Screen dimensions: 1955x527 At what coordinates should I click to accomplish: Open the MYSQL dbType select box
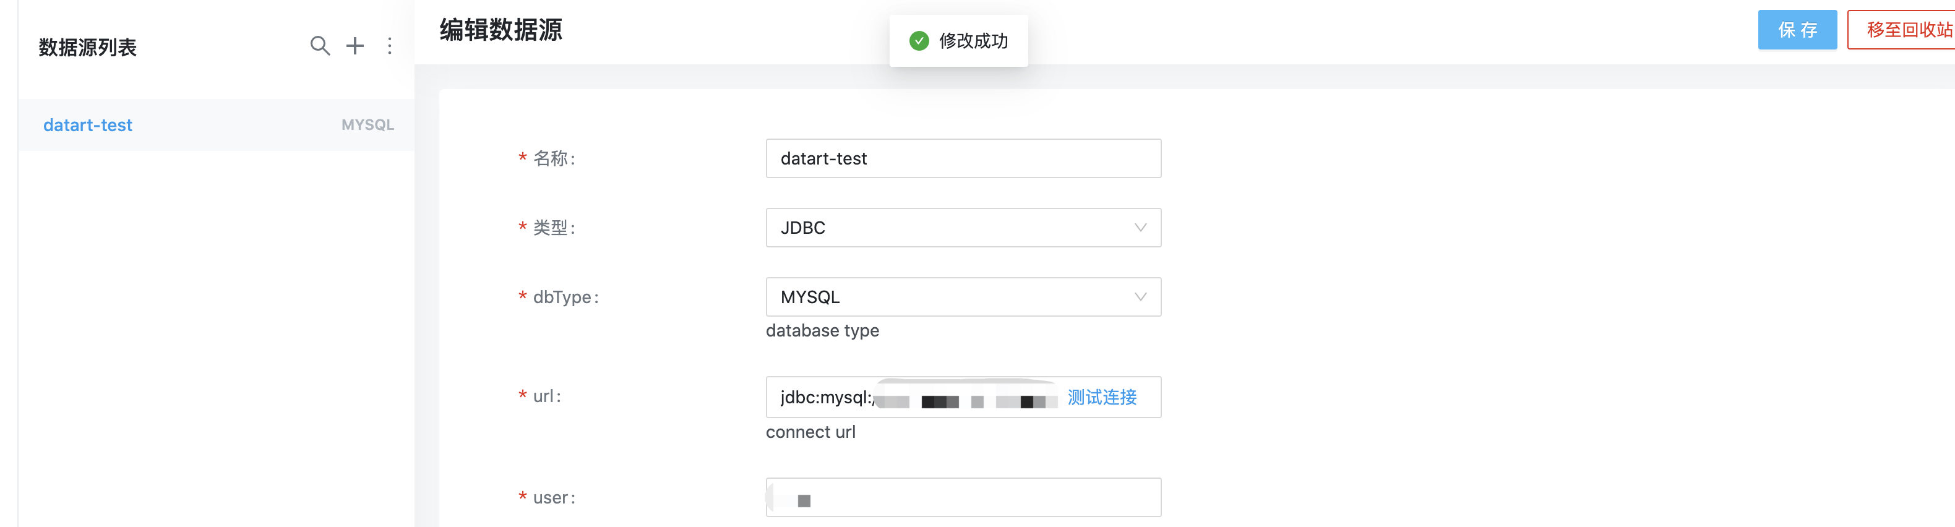(963, 298)
